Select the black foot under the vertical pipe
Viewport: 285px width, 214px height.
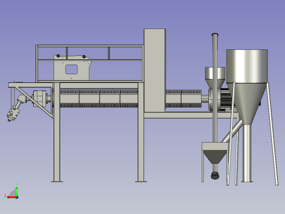point(215,176)
